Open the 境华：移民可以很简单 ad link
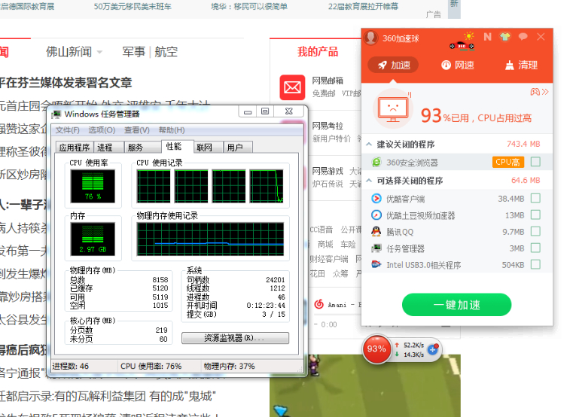Viewport: 576px width, 417px height. coord(249,6)
